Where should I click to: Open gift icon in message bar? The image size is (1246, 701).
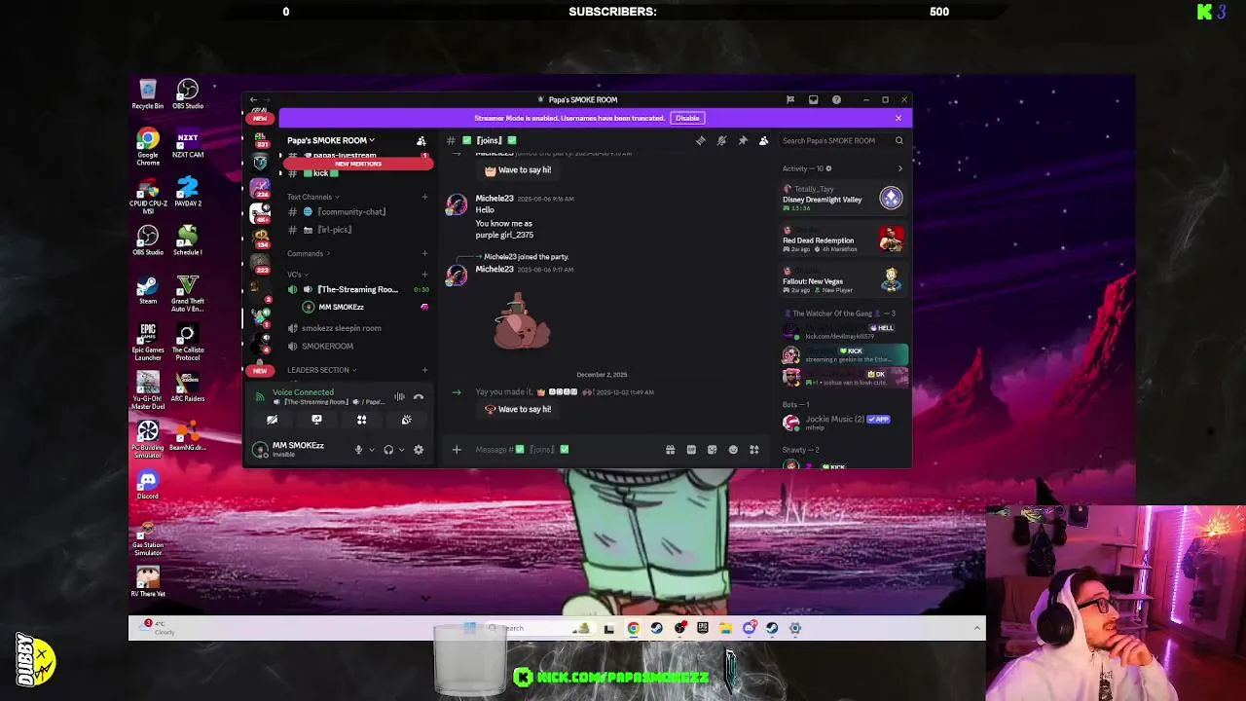click(x=670, y=449)
